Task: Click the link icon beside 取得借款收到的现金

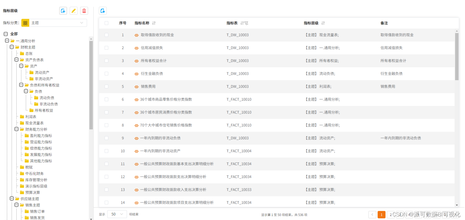Action: point(137,35)
